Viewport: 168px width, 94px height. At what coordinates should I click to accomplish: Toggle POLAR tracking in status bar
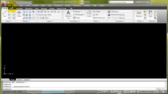[44, 92]
